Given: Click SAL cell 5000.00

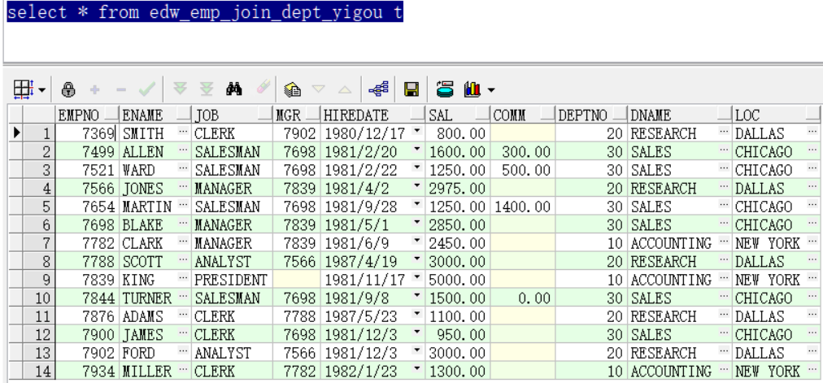Looking at the screenshot, I should point(458,280).
